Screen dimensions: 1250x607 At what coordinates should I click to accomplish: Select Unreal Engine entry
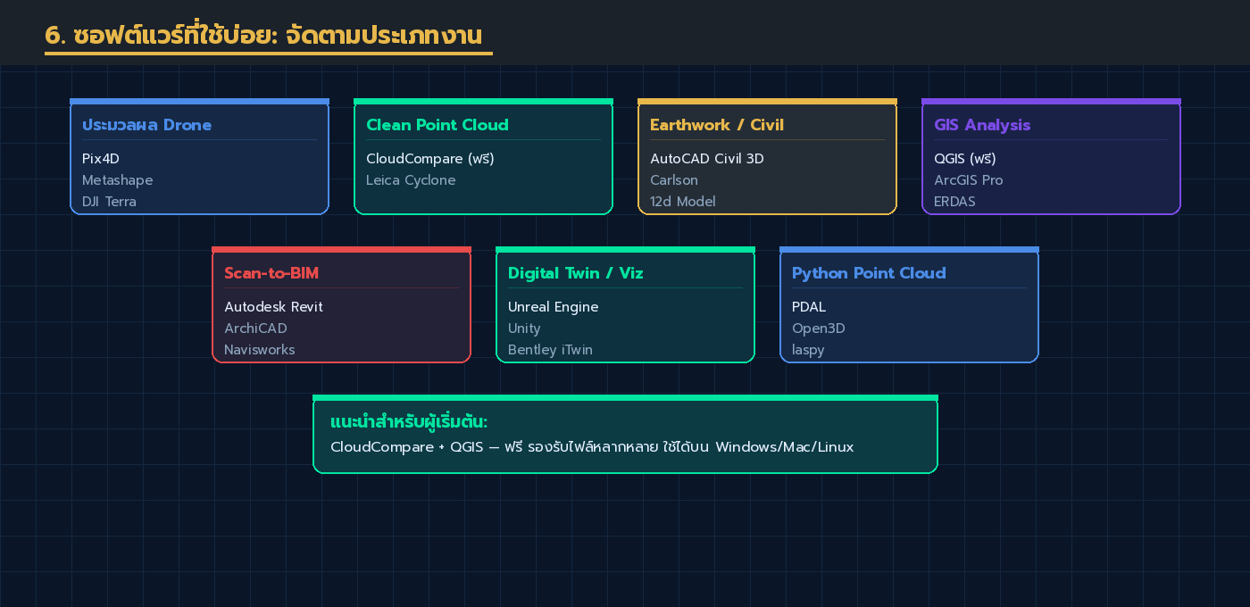click(x=554, y=307)
